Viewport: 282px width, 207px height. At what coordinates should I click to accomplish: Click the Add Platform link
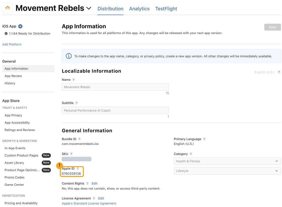coord(12,44)
